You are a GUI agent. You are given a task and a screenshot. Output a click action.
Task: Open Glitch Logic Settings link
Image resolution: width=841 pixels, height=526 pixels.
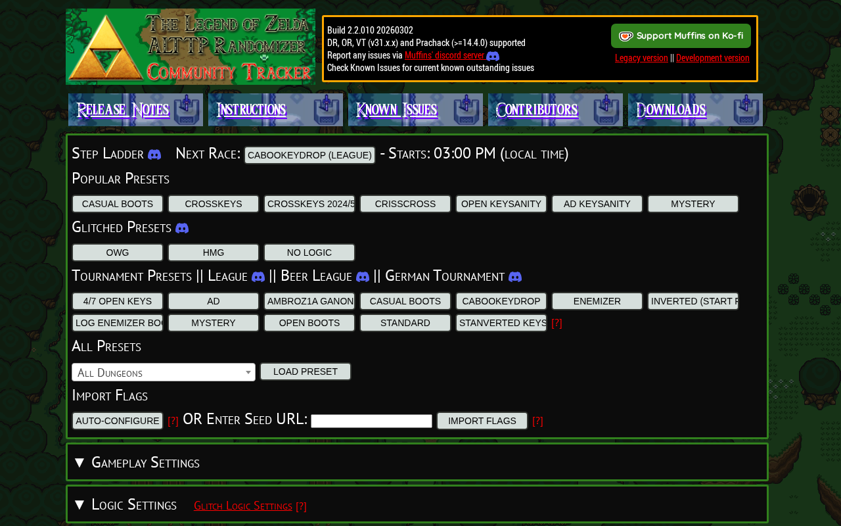(243, 506)
